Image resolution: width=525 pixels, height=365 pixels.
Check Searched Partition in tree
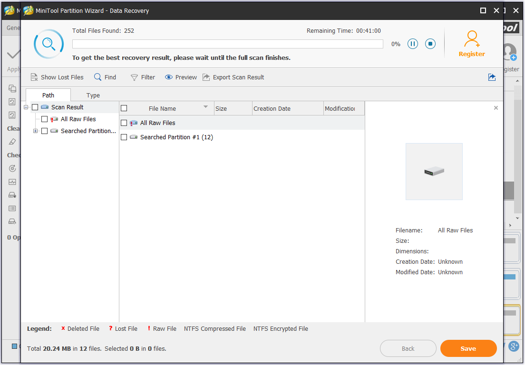pos(44,131)
